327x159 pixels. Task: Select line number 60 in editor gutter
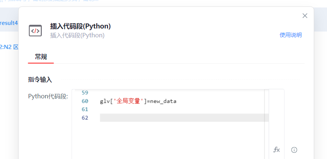click(85, 101)
